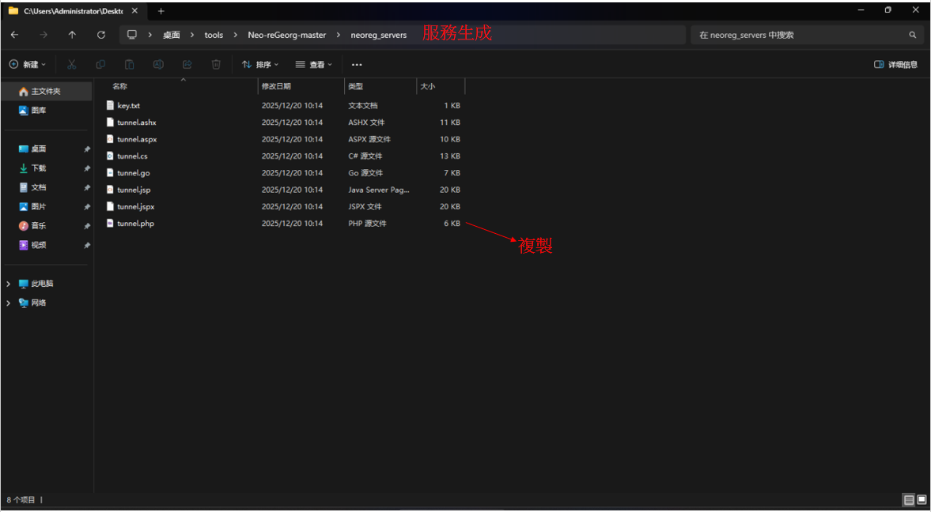Click the tunnel.php file icon
The height and width of the screenshot is (512, 931).
click(110, 223)
